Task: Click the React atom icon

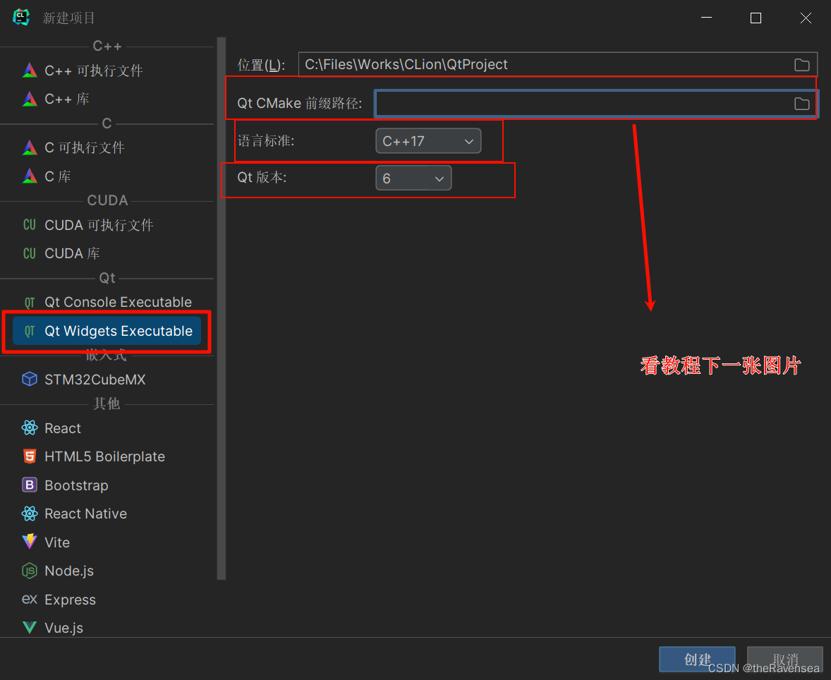Action: point(30,427)
